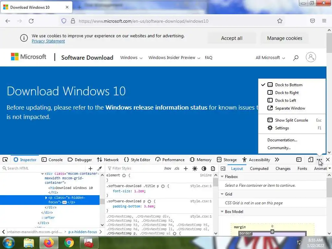The height and width of the screenshot is (249, 332).
Task: Open Community... menu entry
Action: tap(292, 148)
